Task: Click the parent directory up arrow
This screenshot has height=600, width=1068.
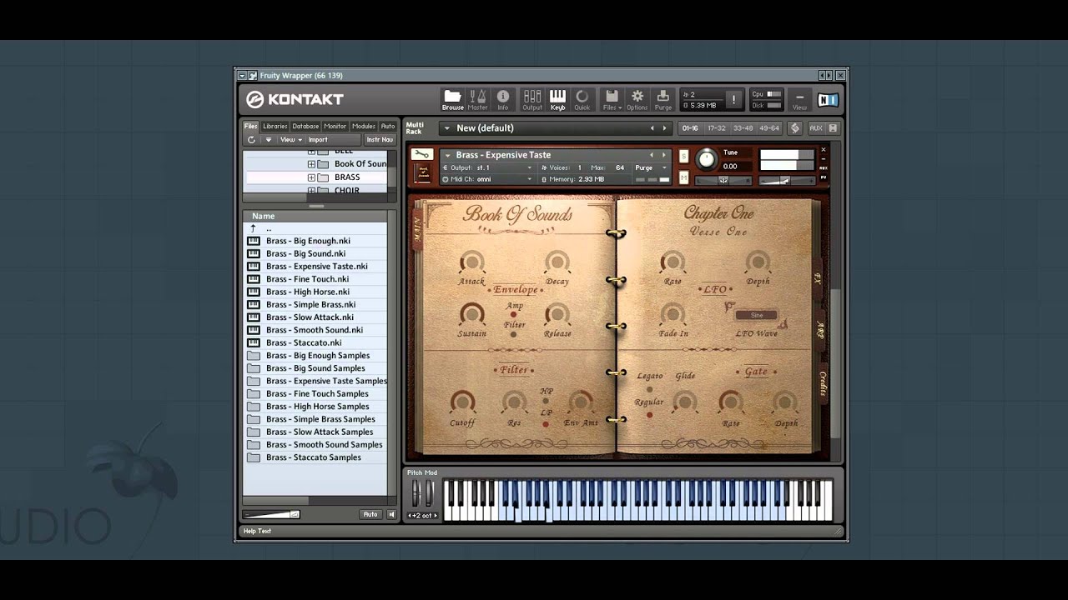Action: tap(253, 228)
